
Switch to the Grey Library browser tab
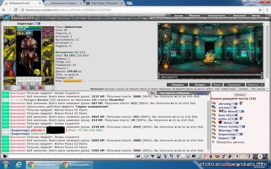(105, 3)
